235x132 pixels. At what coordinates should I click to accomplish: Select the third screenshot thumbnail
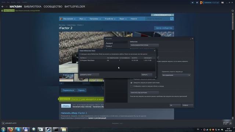click(x=96, y=77)
